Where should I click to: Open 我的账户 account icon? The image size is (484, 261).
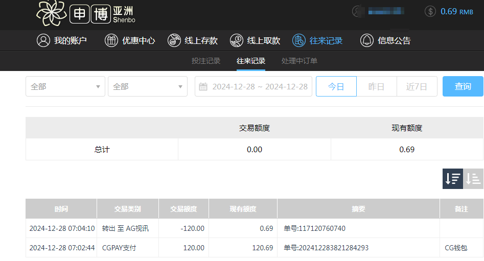[43, 41]
